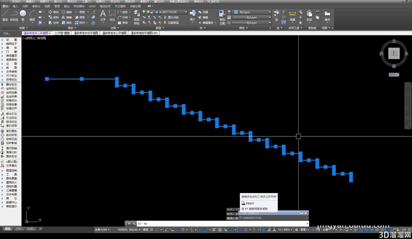
Task: Open the 注释 ribbon tab
Action: 25,6
